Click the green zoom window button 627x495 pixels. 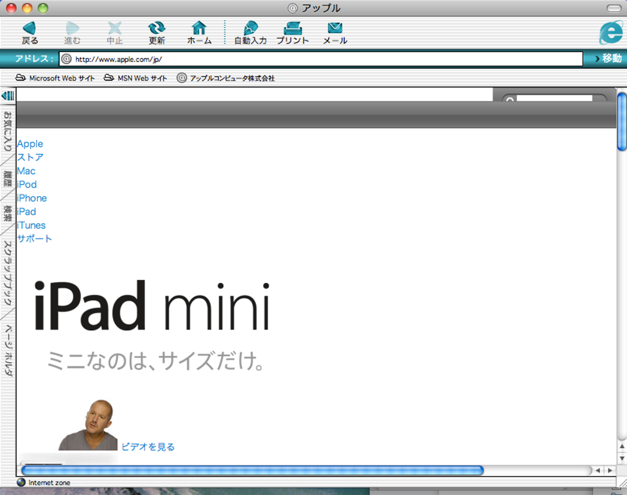(43, 8)
